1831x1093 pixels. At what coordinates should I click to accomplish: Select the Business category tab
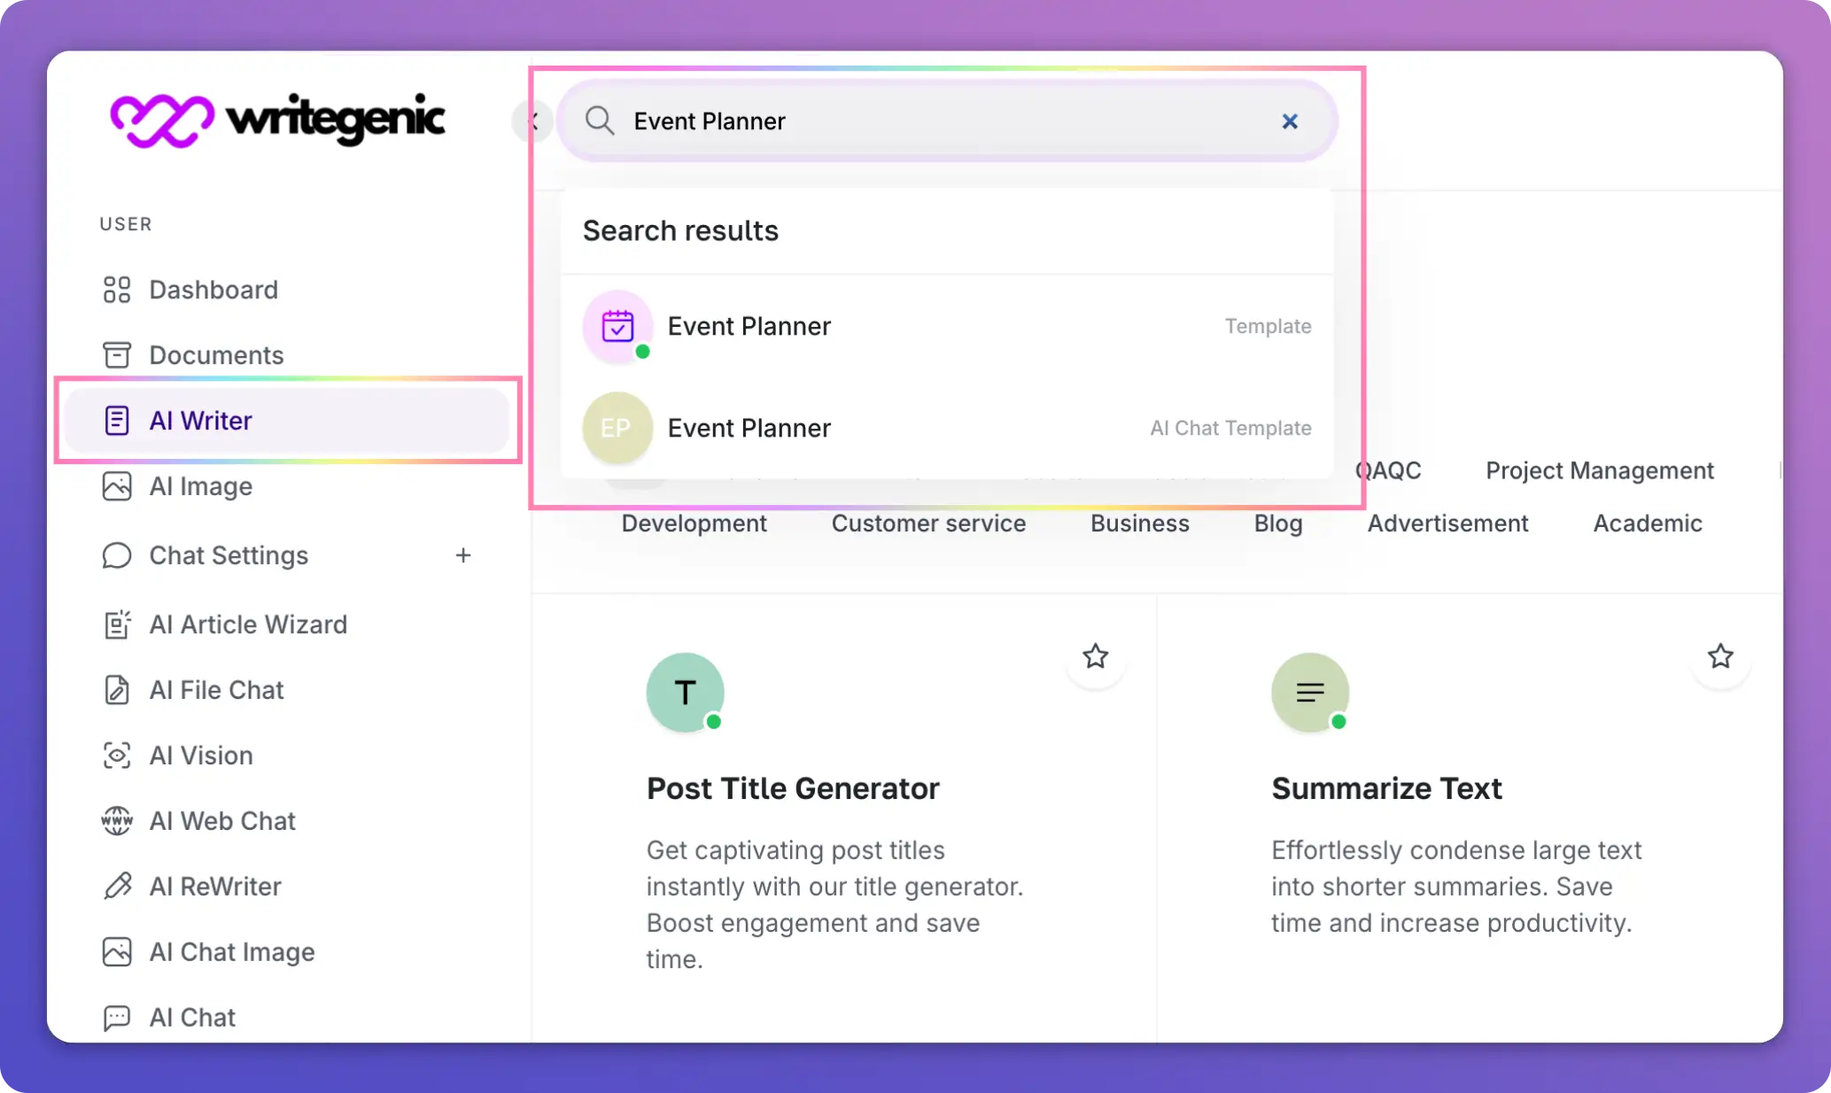click(x=1140, y=523)
